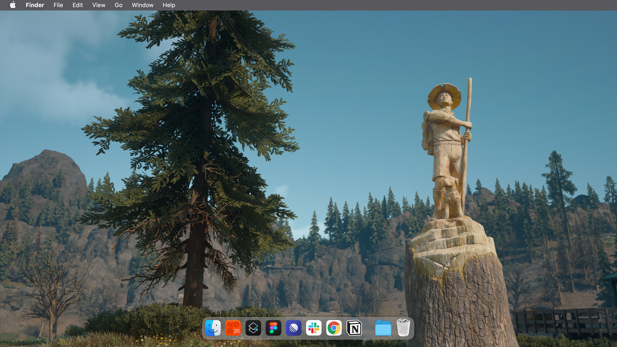Launch Figma from the dock
The image size is (617, 347).
(273, 328)
